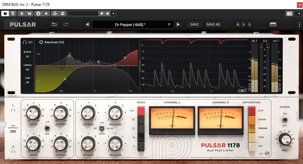Flip the L/R M/S toggle switch

pyautogui.click(x=47, y=128)
